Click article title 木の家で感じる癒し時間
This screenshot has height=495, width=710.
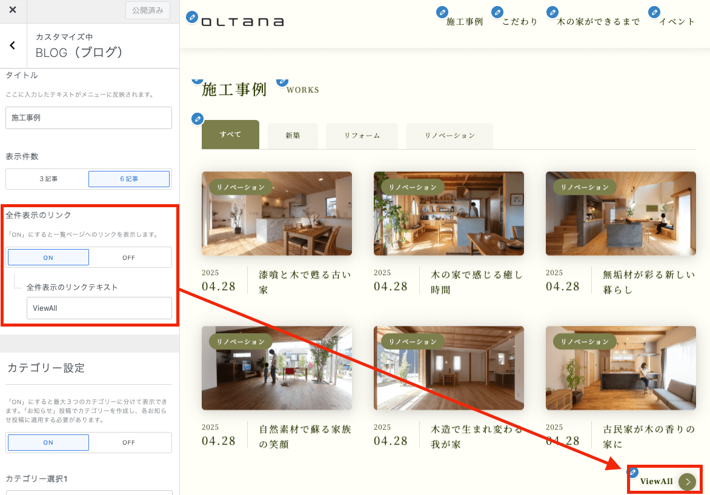tap(477, 282)
